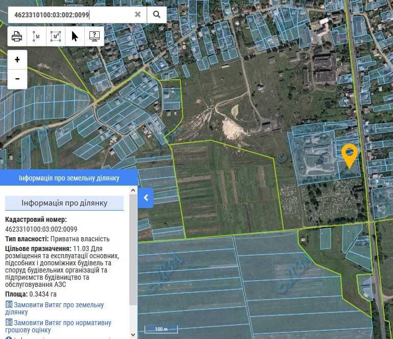Open the print map tool
Screen dimensions: 393x339
[17, 37]
